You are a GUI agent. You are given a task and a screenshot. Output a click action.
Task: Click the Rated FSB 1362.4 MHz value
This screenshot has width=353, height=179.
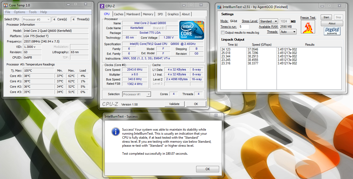coord(135,84)
